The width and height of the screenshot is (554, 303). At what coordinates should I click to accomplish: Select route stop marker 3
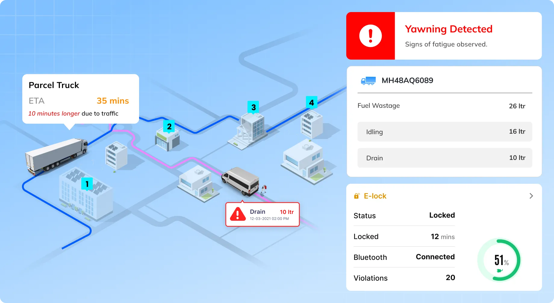pyautogui.click(x=254, y=107)
